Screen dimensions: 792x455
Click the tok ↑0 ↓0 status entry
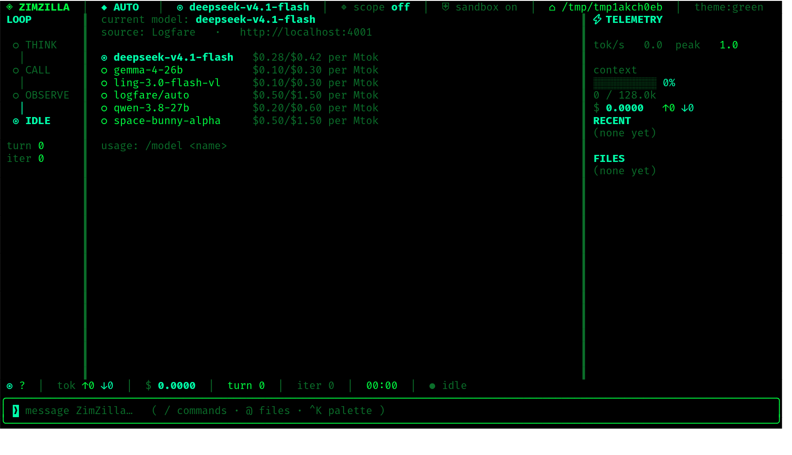[85, 385]
